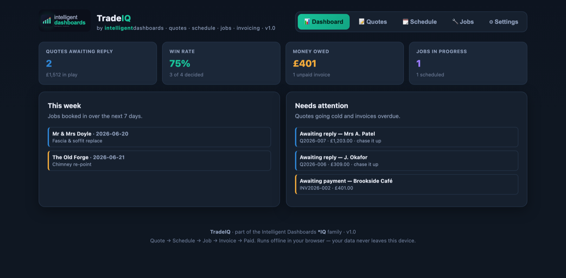Click 'Jobs booked in over the next 7 days.'

click(x=95, y=116)
